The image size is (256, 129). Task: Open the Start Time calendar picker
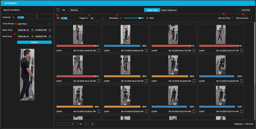tap(33, 30)
